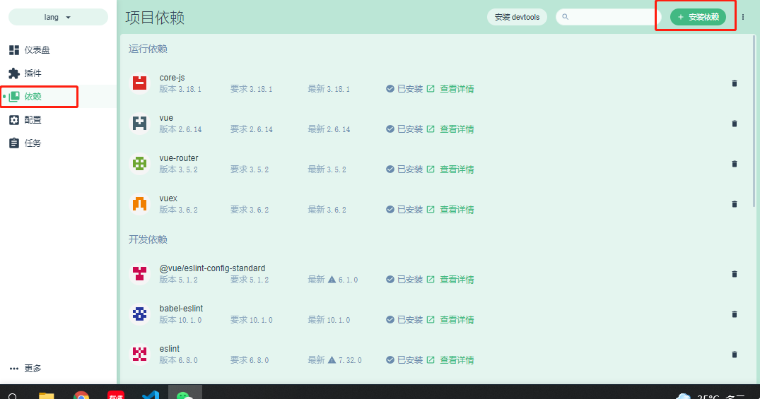
Task: Click the 已安装 check icon for vuex
Action: coord(390,209)
